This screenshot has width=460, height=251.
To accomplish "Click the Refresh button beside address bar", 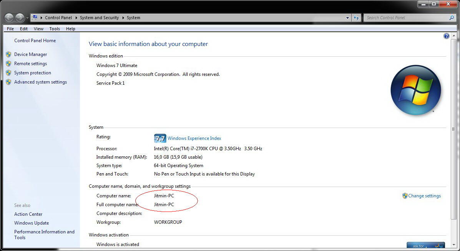I will click(x=356, y=18).
